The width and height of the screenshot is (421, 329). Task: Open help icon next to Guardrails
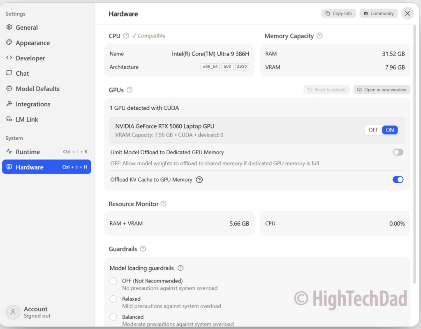[x=143, y=249]
